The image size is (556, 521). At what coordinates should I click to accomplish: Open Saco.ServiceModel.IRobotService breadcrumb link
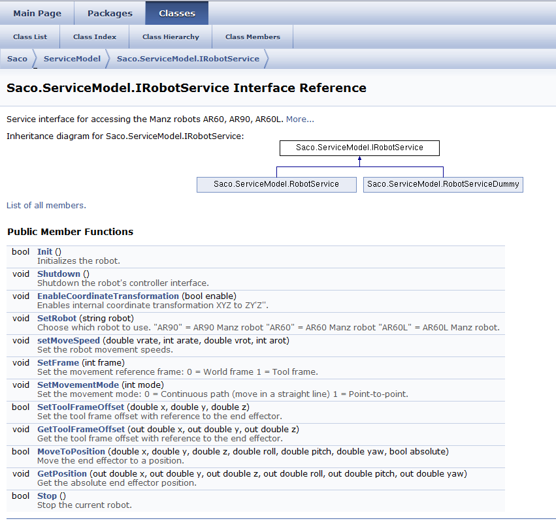pyautogui.click(x=188, y=59)
